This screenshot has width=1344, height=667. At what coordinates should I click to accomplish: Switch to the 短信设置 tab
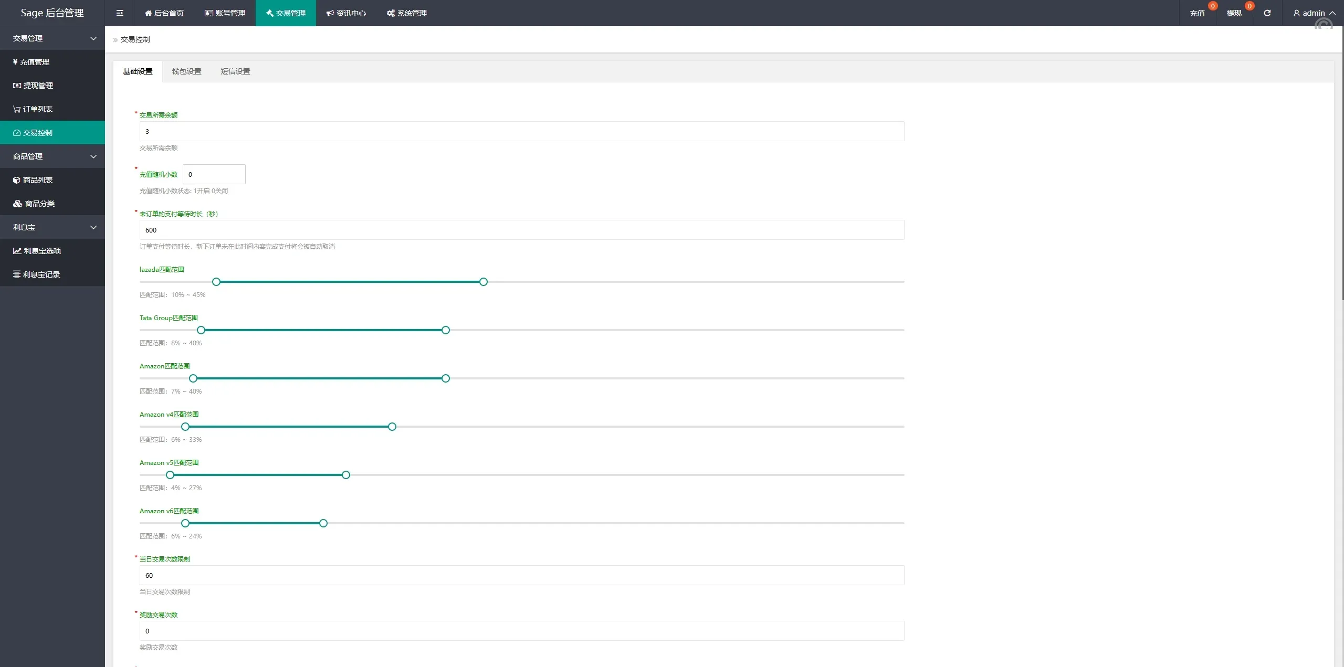(x=235, y=71)
